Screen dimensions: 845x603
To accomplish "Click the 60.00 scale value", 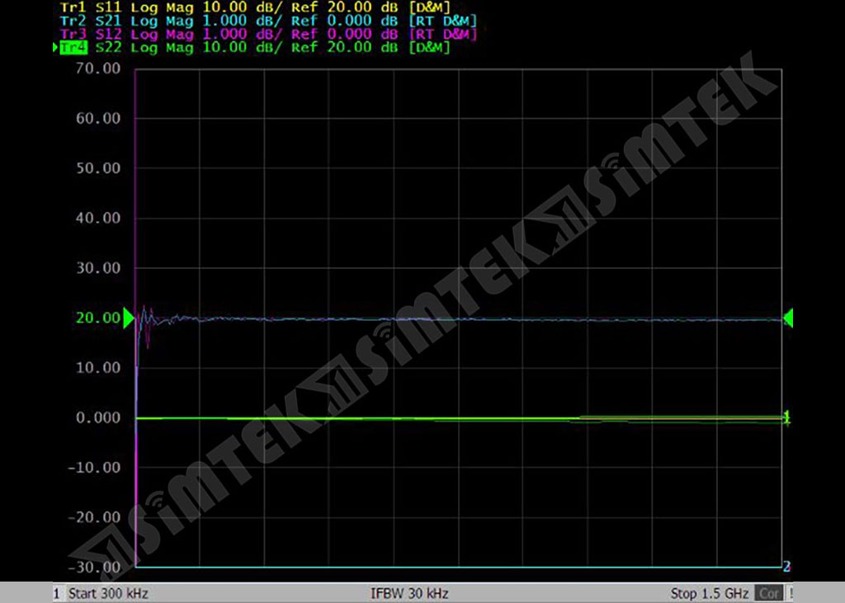I will click(x=98, y=118).
